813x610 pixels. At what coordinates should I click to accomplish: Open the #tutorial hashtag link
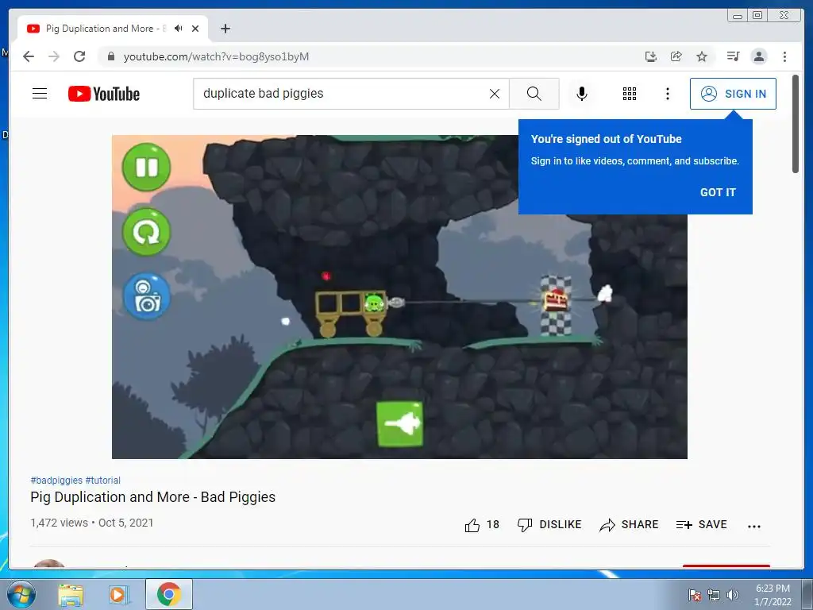tap(102, 481)
